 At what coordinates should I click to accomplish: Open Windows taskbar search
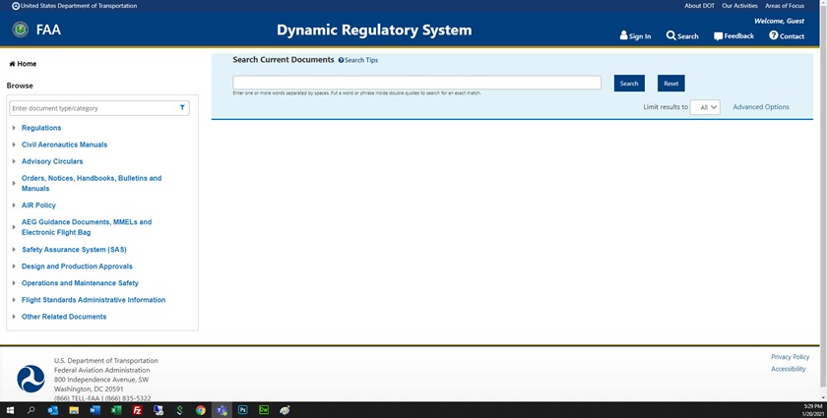click(32, 410)
